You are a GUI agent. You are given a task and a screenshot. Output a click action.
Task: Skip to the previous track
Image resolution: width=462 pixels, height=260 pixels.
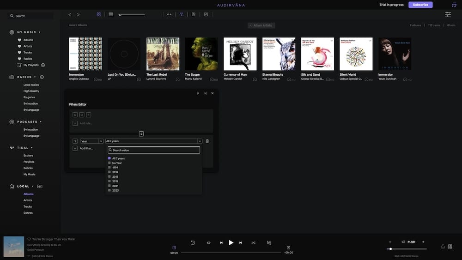coord(221,242)
